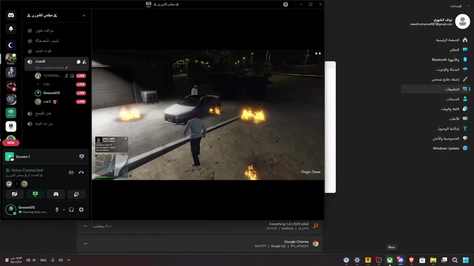Select the التحدث voice channel
Screen dimensions: 474x266
(x=40, y=61)
